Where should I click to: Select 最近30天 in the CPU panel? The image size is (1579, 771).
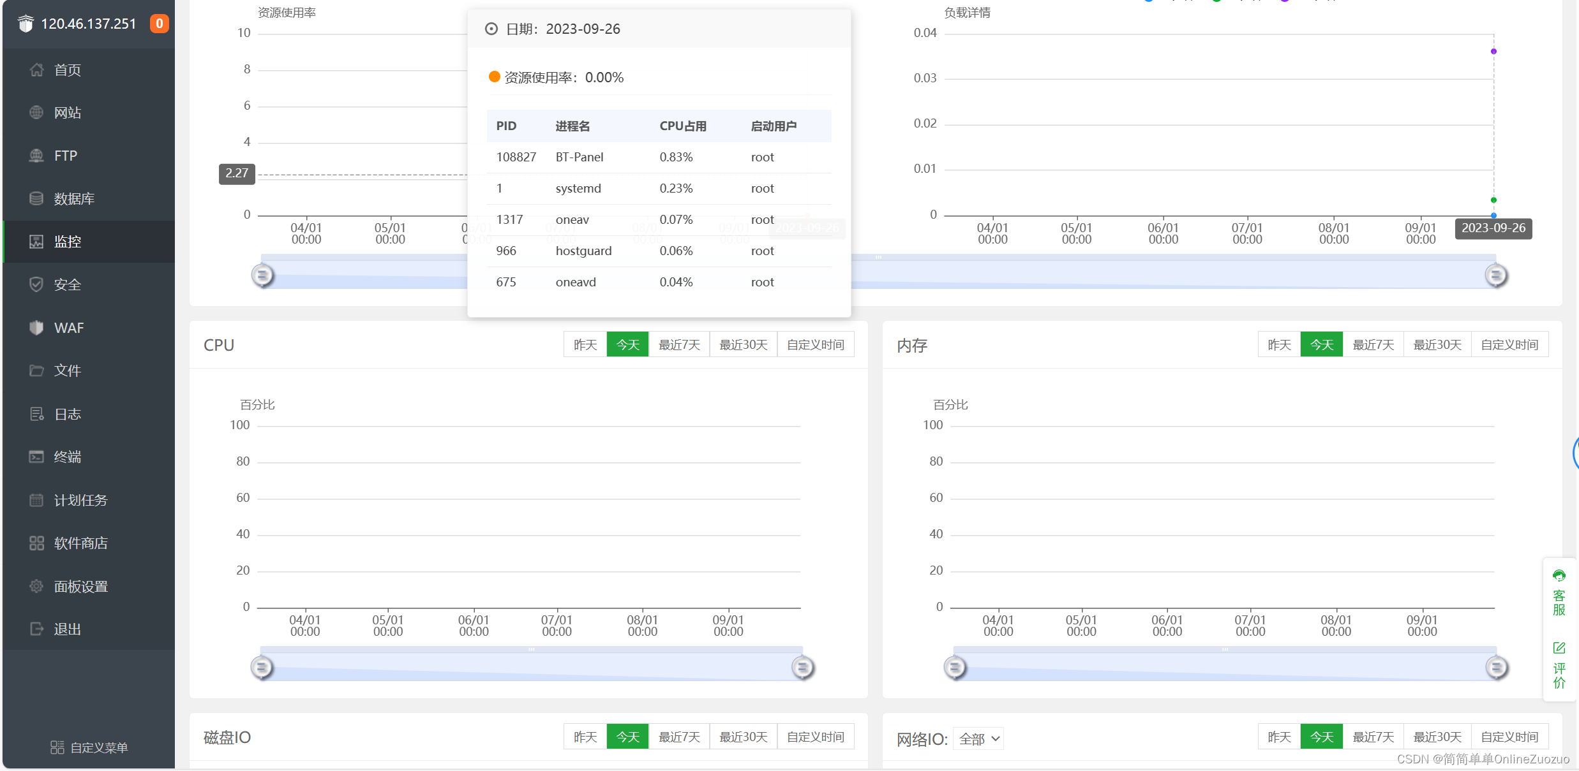point(744,344)
